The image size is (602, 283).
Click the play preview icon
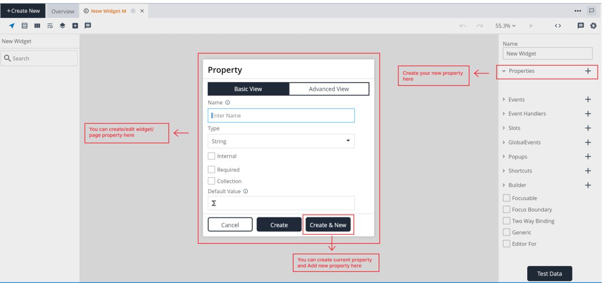pyautogui.click(x=531, y=26)
